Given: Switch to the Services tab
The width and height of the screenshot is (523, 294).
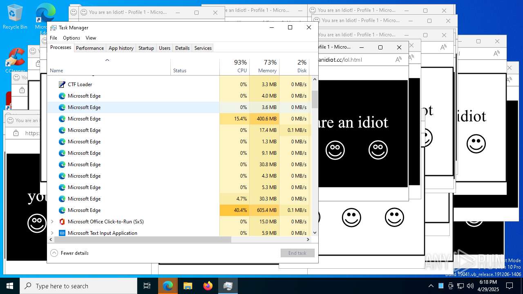Looking at the screenshot, I should click(x=203, y=48).
